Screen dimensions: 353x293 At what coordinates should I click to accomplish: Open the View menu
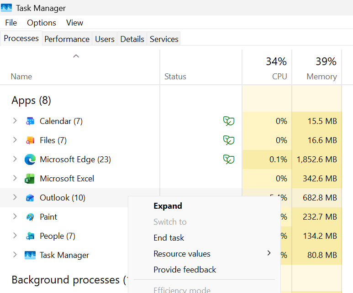coord(74,23)
